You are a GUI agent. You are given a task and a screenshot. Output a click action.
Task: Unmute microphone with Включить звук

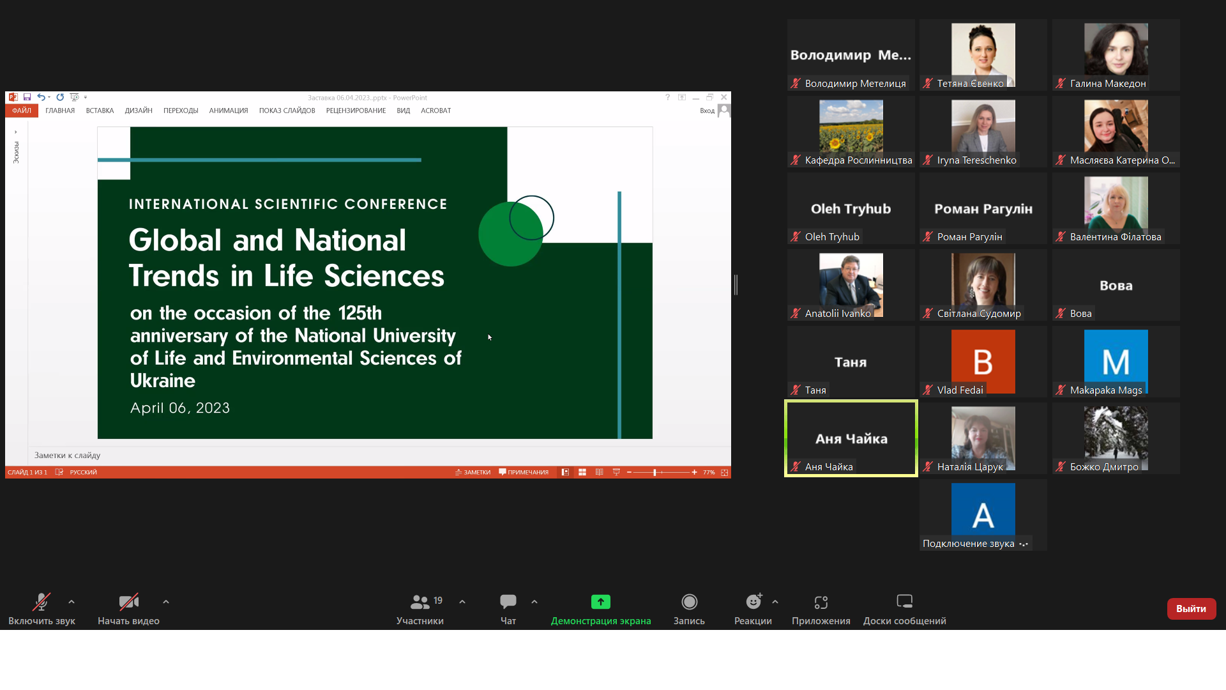(42, 609)
